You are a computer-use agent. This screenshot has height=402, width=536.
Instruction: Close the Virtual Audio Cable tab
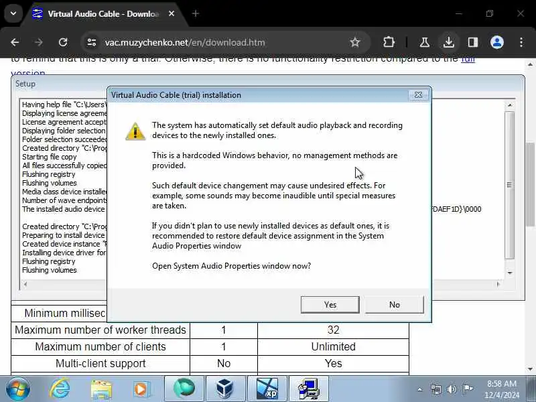click(172, 13)
